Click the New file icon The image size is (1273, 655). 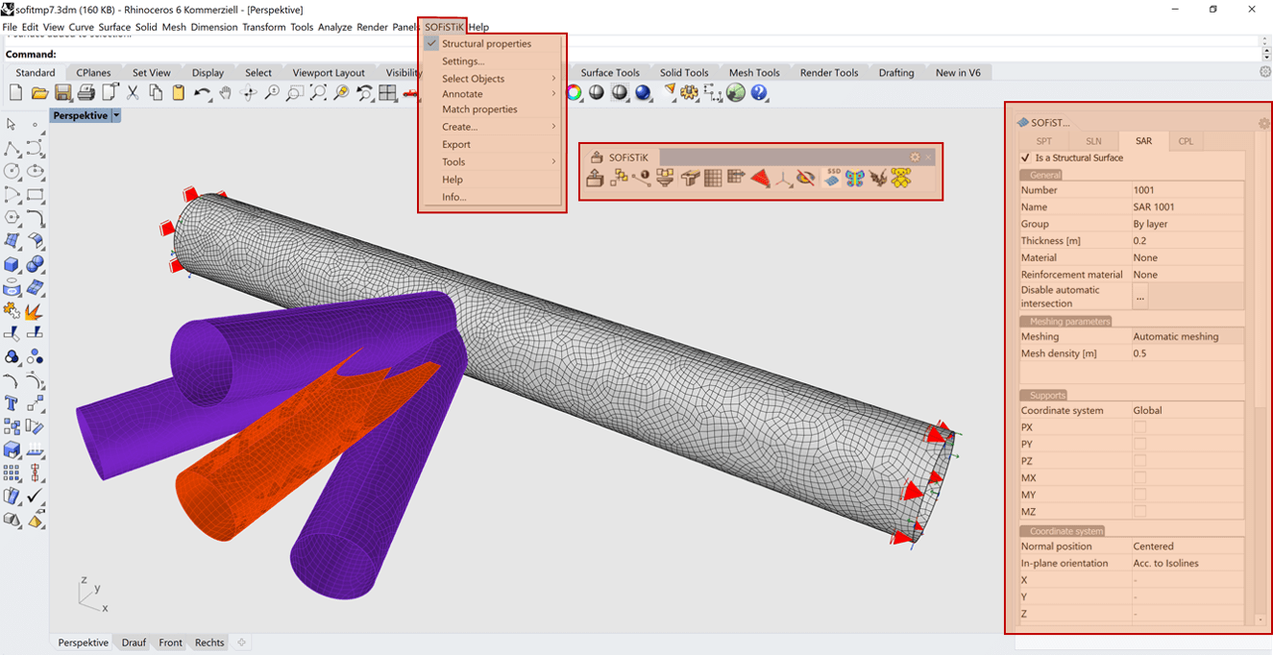(x=15, y=93)
